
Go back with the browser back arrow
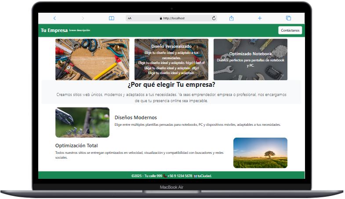click(54, 18)
